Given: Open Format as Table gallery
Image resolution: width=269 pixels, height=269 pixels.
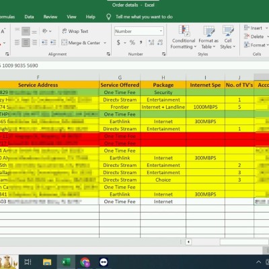Looking at the screenshot, I should pos(208,37).
